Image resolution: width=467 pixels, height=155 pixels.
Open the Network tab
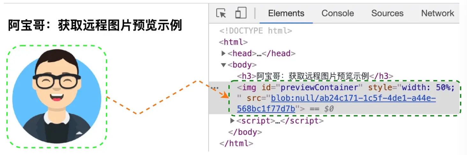point(438,13)
